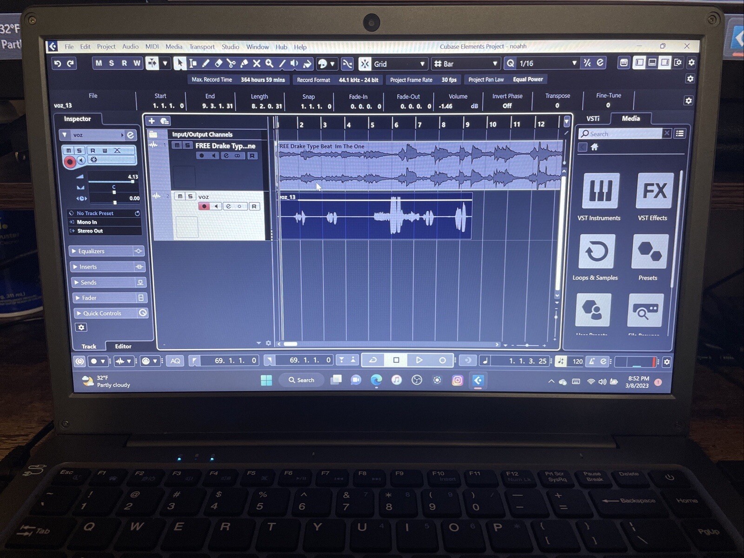Viewport: 744px width, 558px height.
Task: Expand the Quick Controls inspector section
Action: (x=111, y=313)
